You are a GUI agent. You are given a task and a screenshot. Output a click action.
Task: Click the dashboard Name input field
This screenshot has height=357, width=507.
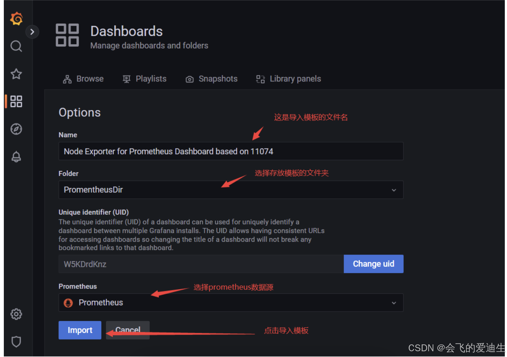pyautogui.click(x=231, y=151)
